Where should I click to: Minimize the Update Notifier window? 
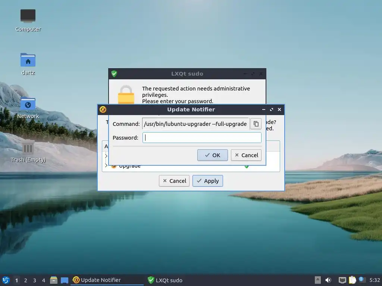(264, 110)
